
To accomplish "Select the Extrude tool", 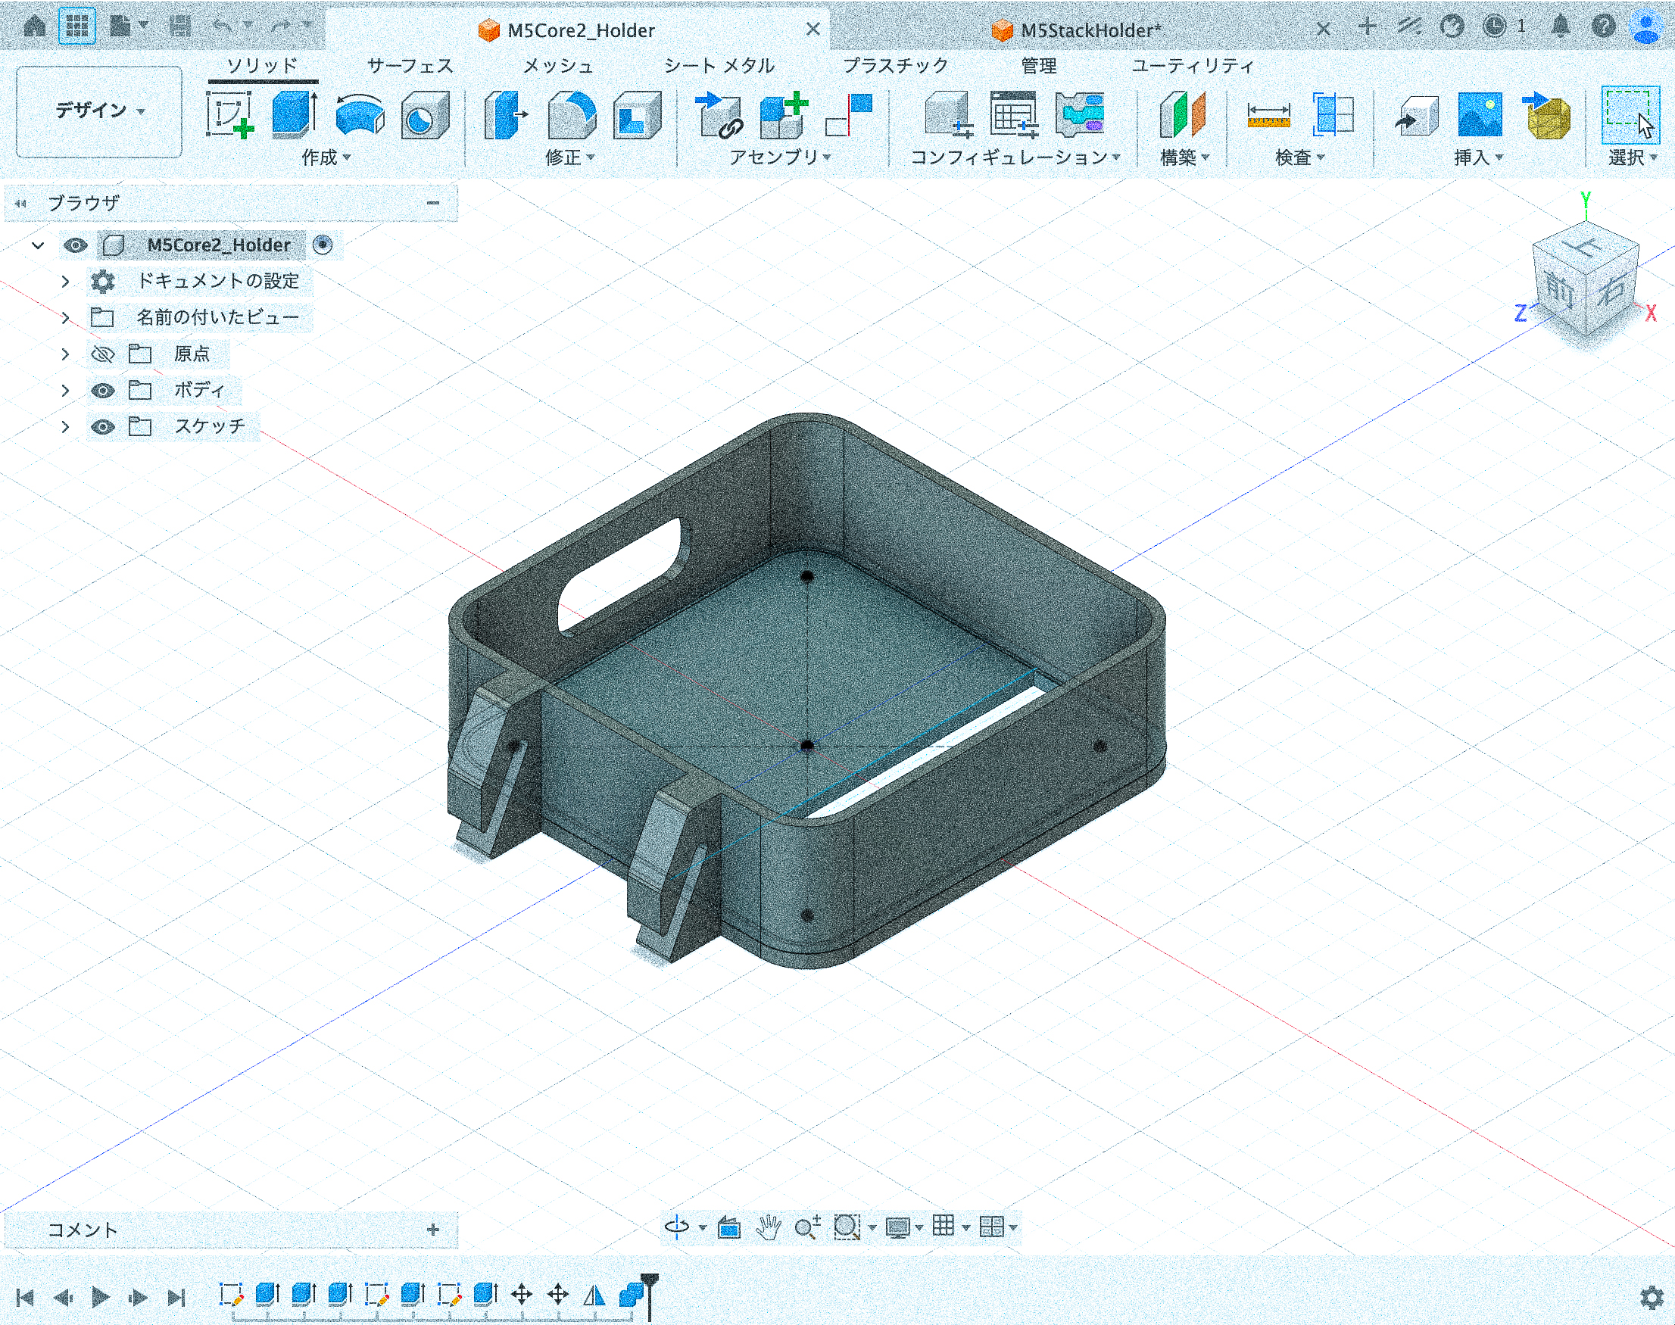I will pyautogui.click(x=295, y=115).
